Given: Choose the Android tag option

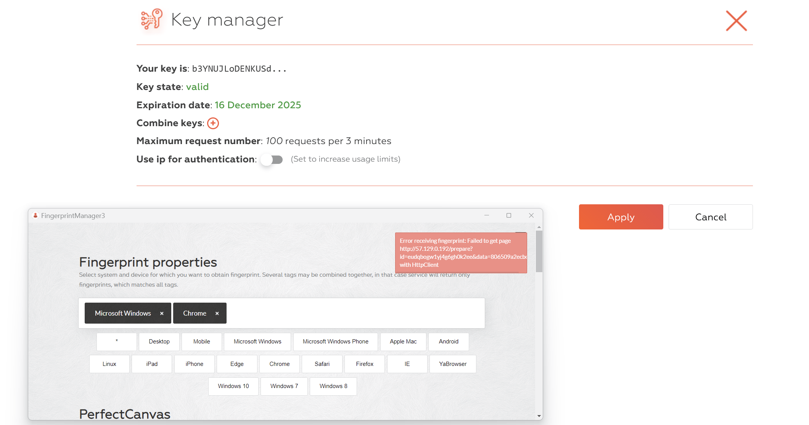Looking at the screenshot, I should coord(448,342).
